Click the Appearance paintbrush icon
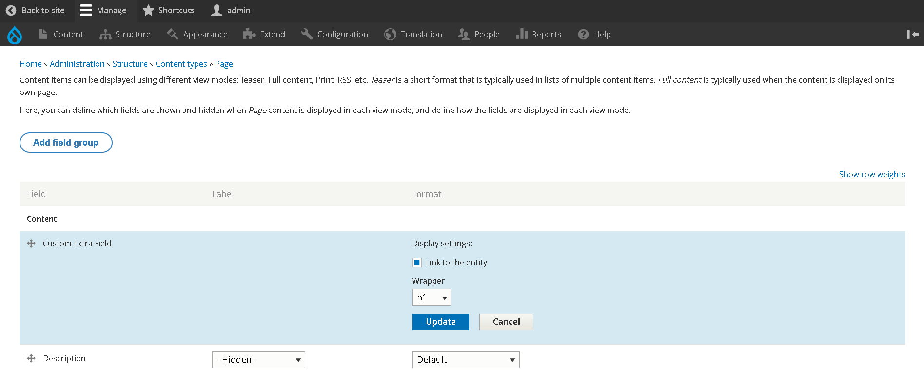Viewport: 924px width, 371px height. pos(172,34)
